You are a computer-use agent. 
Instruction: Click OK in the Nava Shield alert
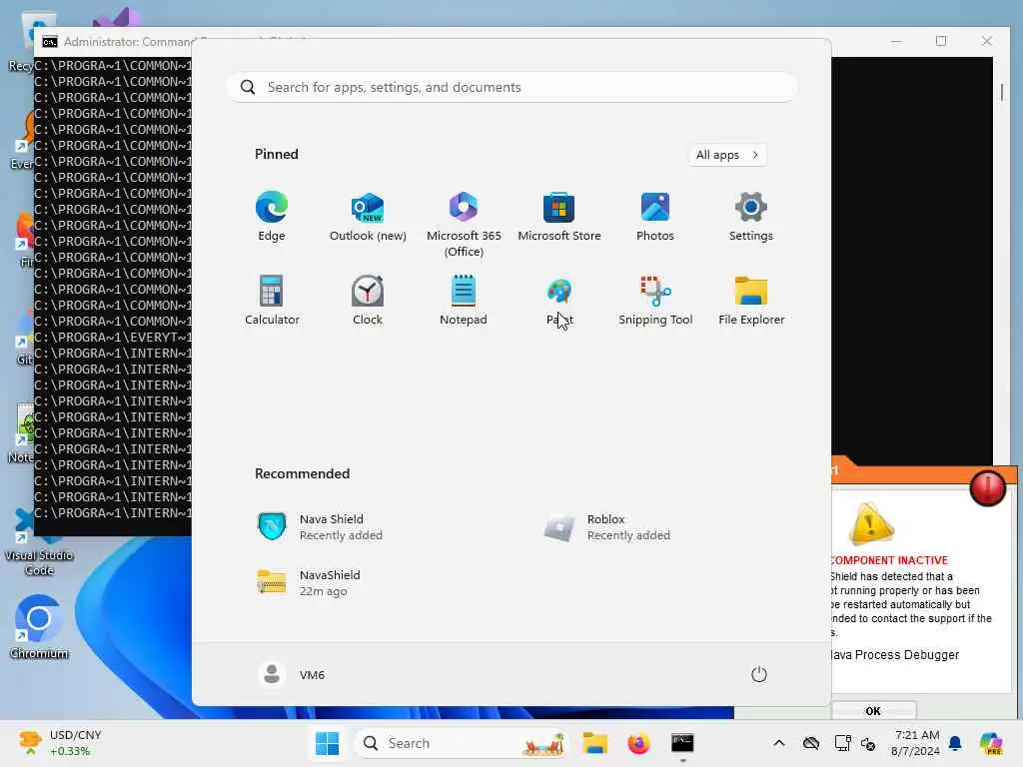[x=873, y=711]
